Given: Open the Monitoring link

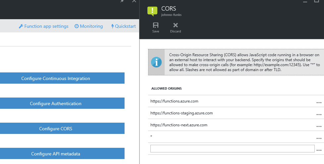Looking at the screenshot, I should tap(89, 26).
